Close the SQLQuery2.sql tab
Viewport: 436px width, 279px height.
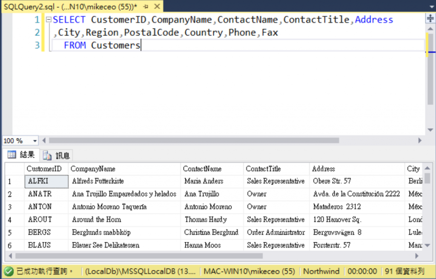157,6
